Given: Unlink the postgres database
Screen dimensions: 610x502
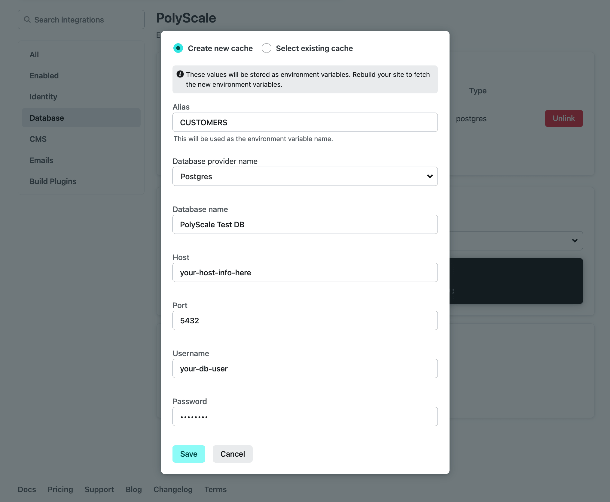Looking at the screenshot, I should pos(563,118).
